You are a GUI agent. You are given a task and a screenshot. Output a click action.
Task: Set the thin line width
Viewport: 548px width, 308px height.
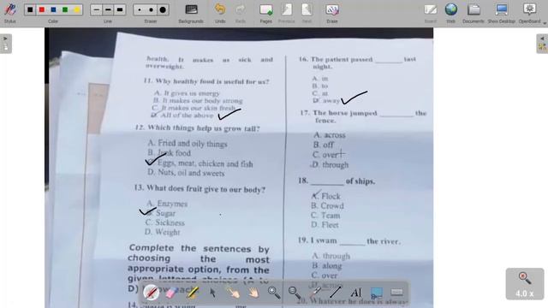pos(97,9)
